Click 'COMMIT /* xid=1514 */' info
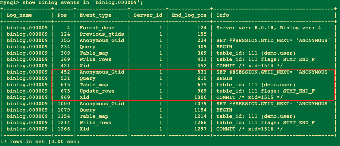Screen dimensions: 340x146 click(x=250, y=66)
